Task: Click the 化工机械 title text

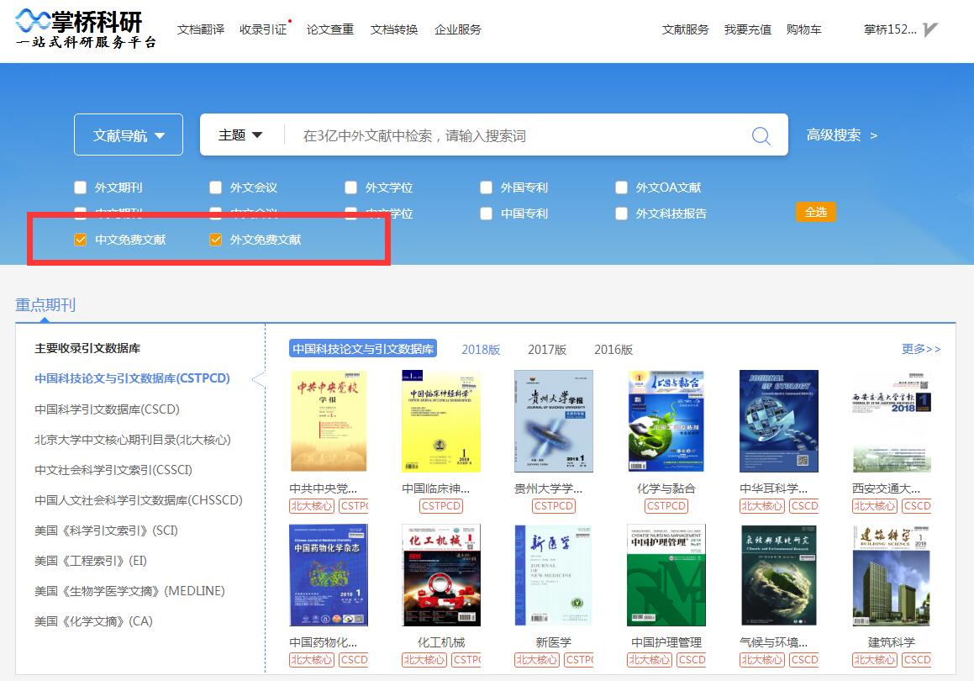Action: pos(441,642)
